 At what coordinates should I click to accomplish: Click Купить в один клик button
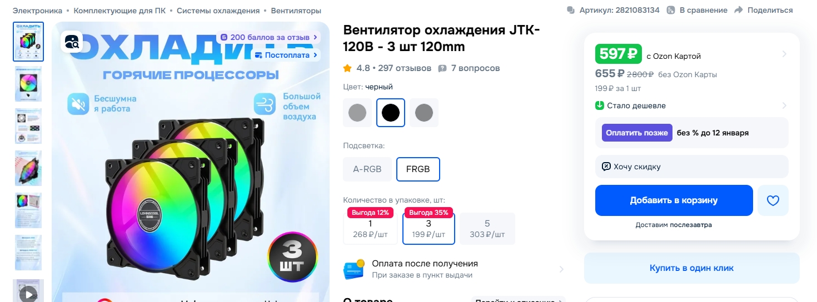coord(691,268)
